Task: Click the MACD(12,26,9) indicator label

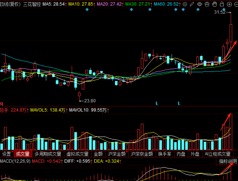Action: click(x=15, y=161)
